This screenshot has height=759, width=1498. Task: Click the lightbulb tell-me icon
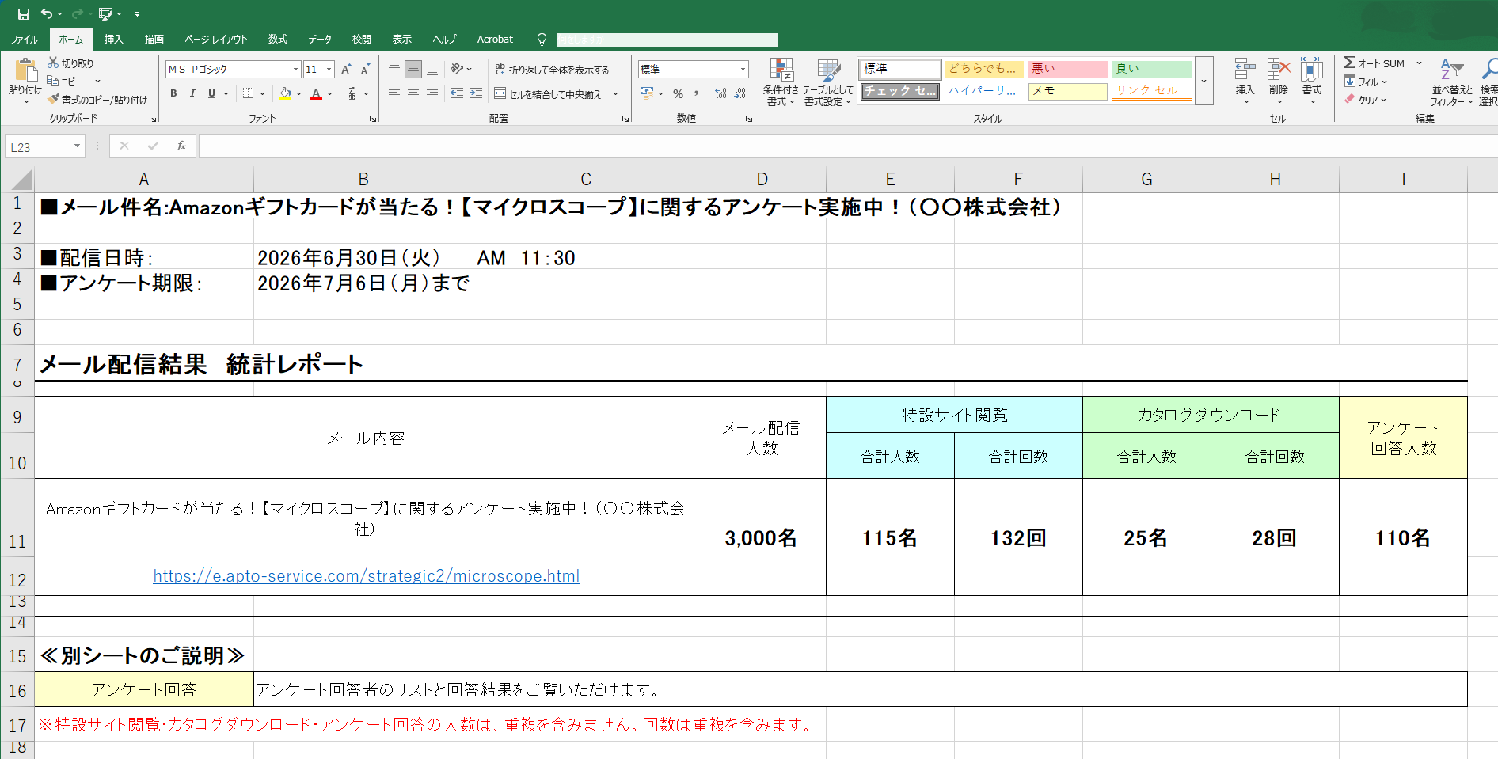(x=542, y=40)
